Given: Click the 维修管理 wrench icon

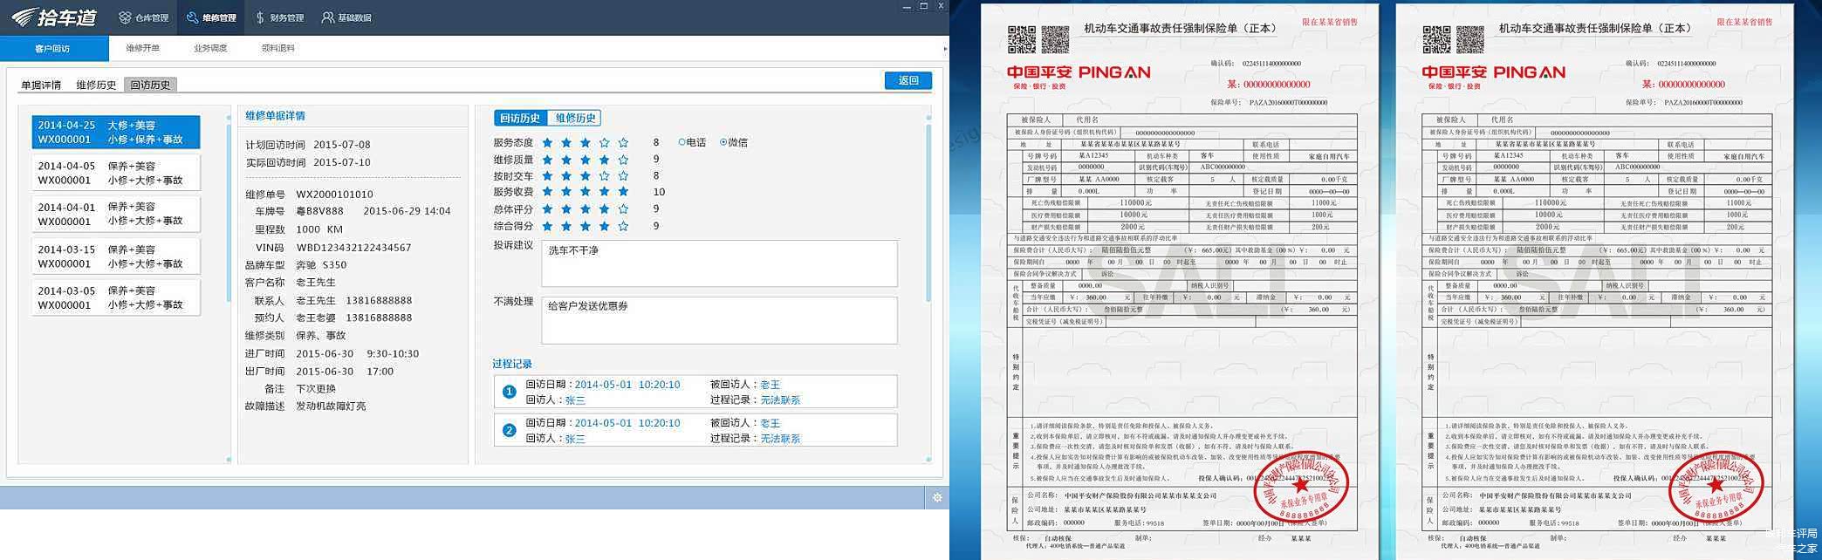Looking at the screenshot, I should (193, 17).
